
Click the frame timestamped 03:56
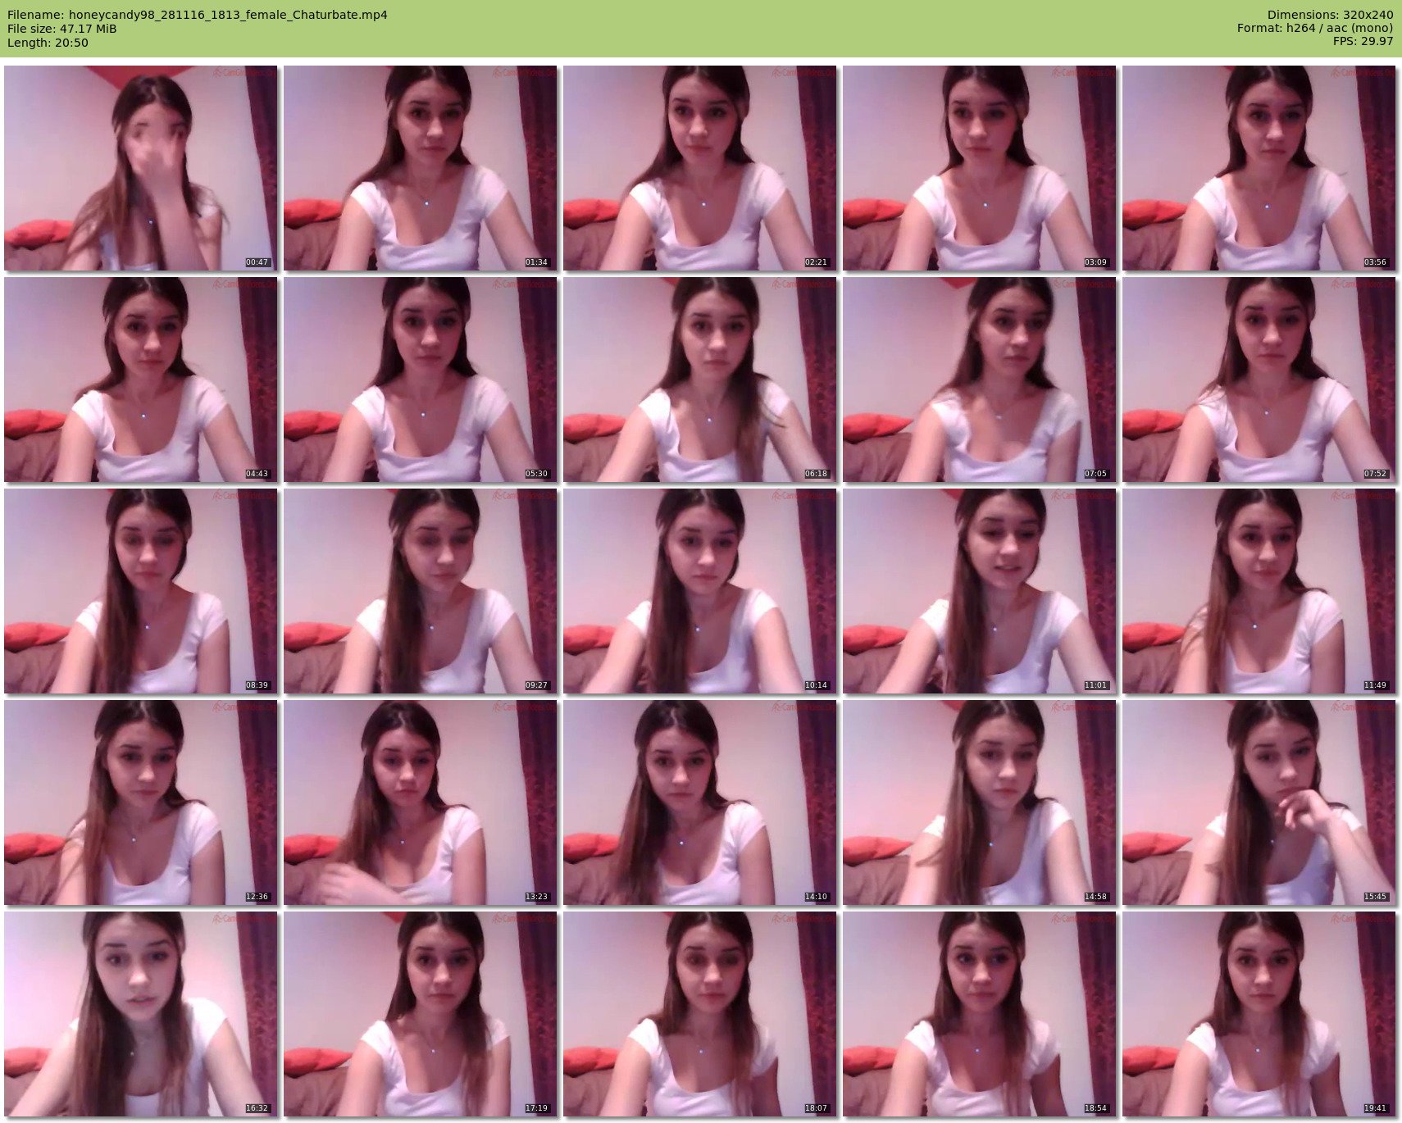click(x=1259, y=168)
